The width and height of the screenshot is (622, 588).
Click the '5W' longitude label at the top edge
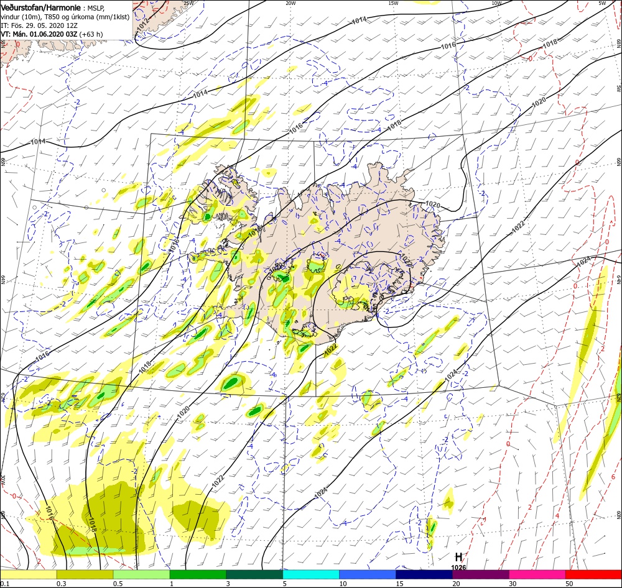[602, 3]
